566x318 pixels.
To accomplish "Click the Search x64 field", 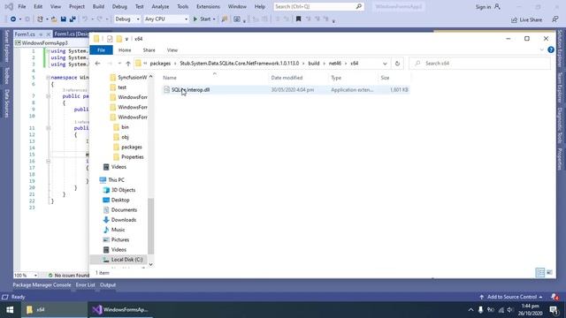I will coord(480,64).
